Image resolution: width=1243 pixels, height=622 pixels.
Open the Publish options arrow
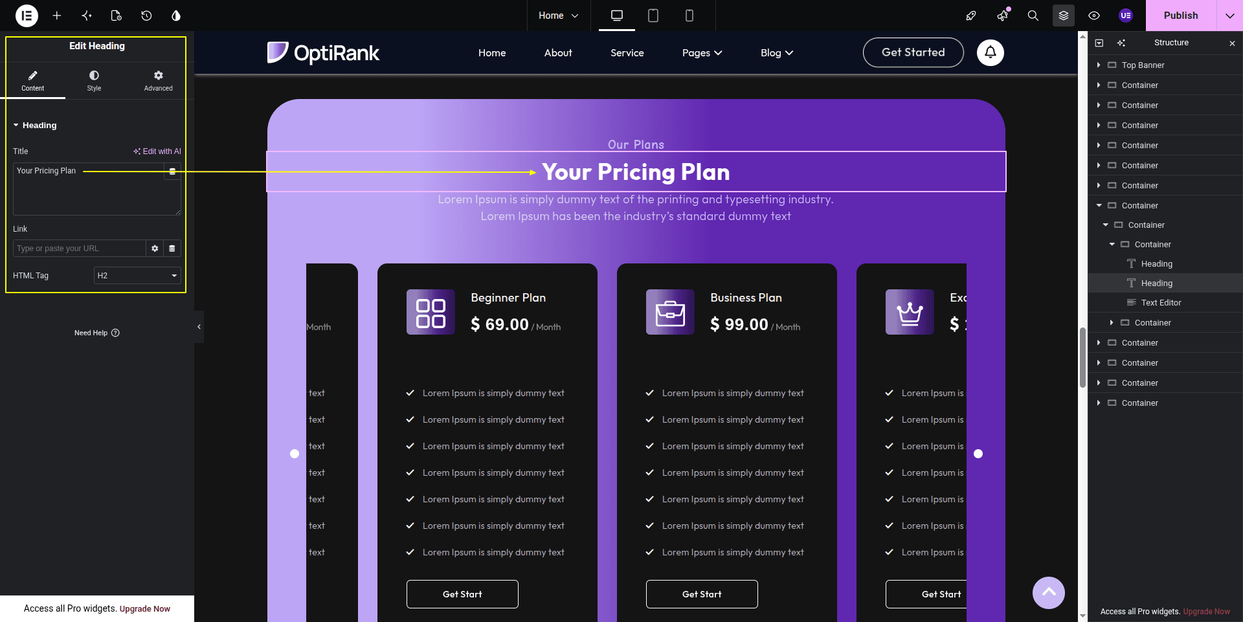(x=1229, y=16)
